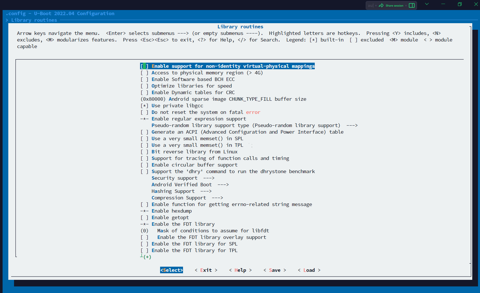Screen dimensions: 480x293
Task: Click the (+) more items indicator
Action: (147, 257)
